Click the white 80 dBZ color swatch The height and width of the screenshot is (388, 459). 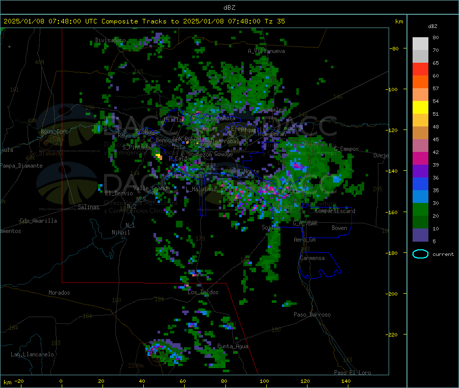click(420, 44)
